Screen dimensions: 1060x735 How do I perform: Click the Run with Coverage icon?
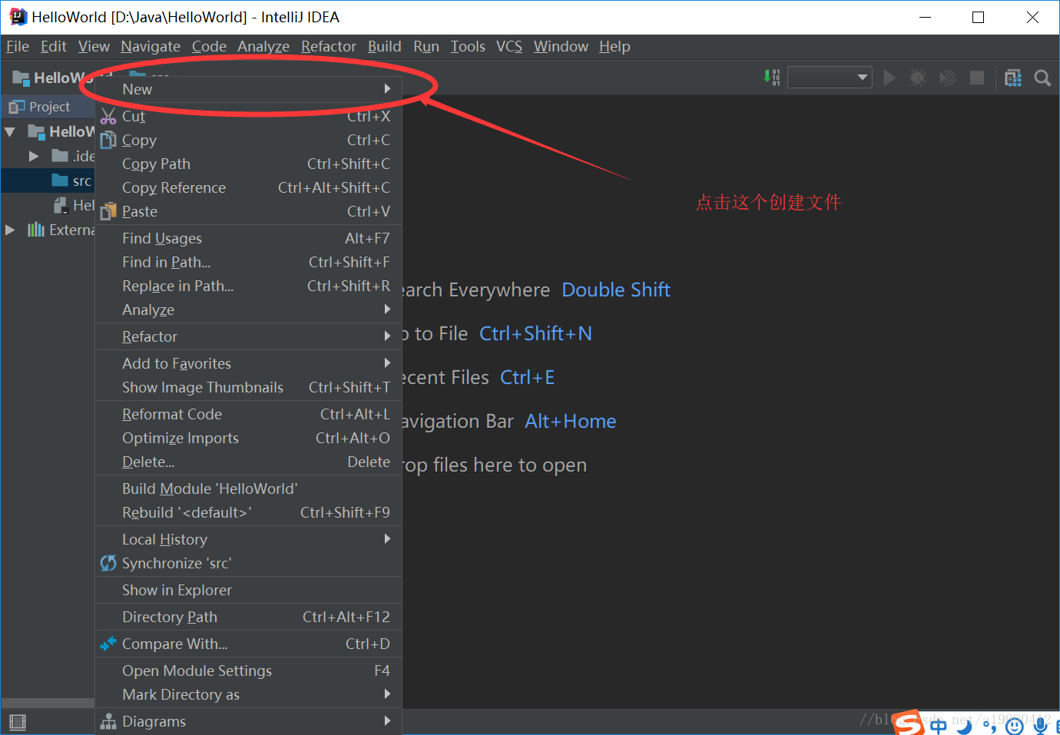(x=948, y=78)
